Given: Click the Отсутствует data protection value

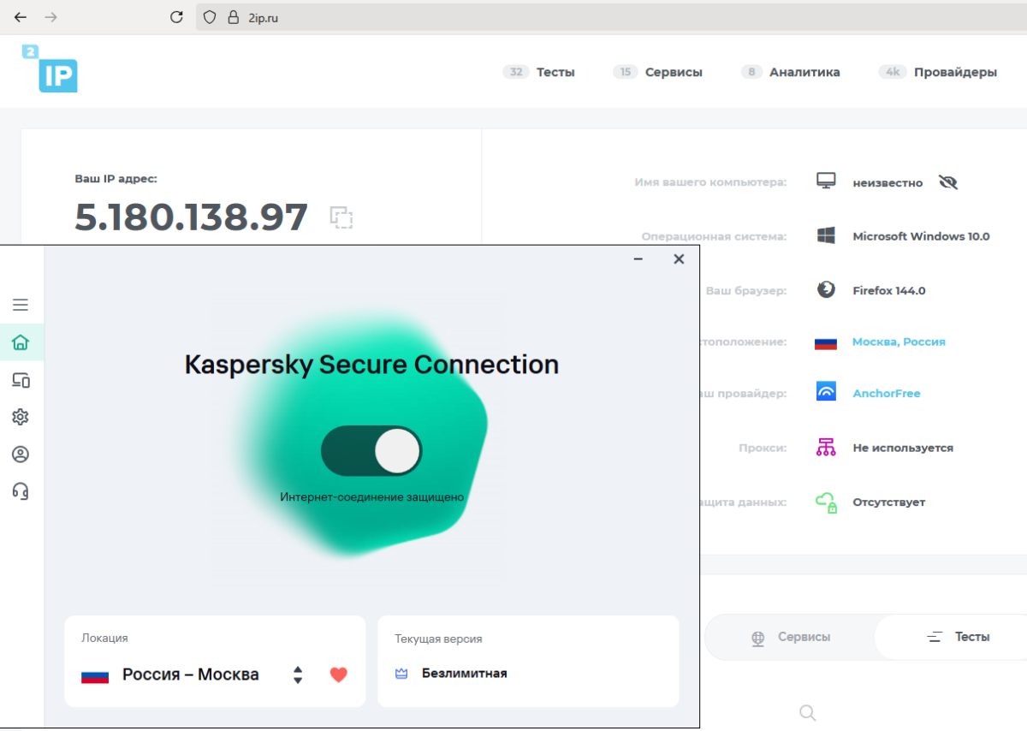Looking at the screenshot, I should (x=889, y=502).
